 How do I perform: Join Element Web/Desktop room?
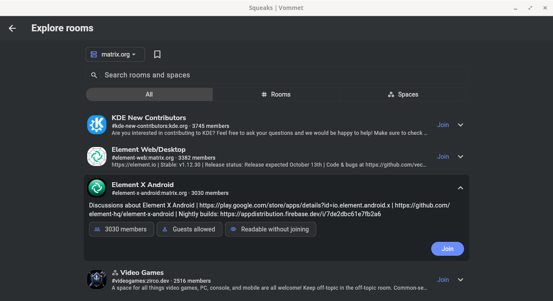point(443,157)
